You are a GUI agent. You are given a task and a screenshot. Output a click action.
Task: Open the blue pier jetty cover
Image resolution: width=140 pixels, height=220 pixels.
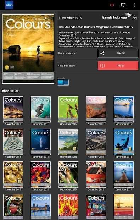click(124, 175)
